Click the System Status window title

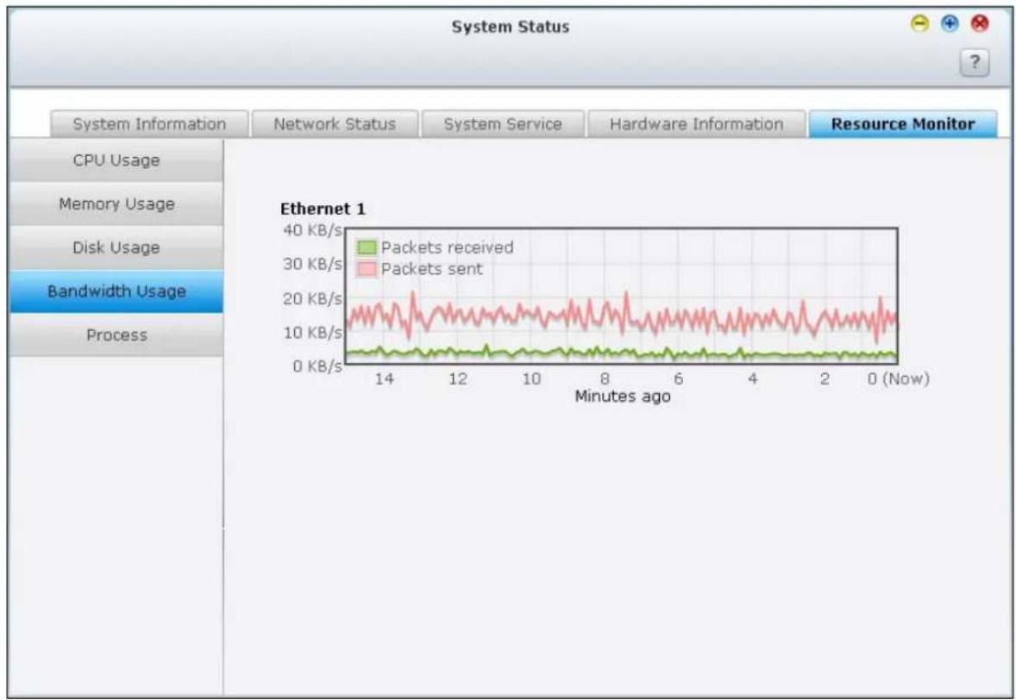coord(511,28)
